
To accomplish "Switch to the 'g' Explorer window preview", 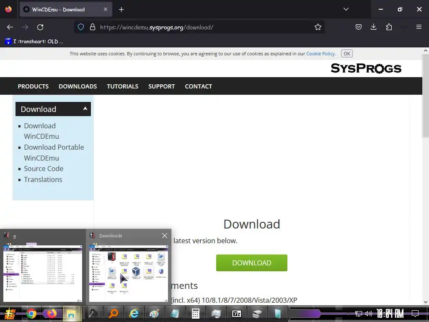I will (43, 267).
